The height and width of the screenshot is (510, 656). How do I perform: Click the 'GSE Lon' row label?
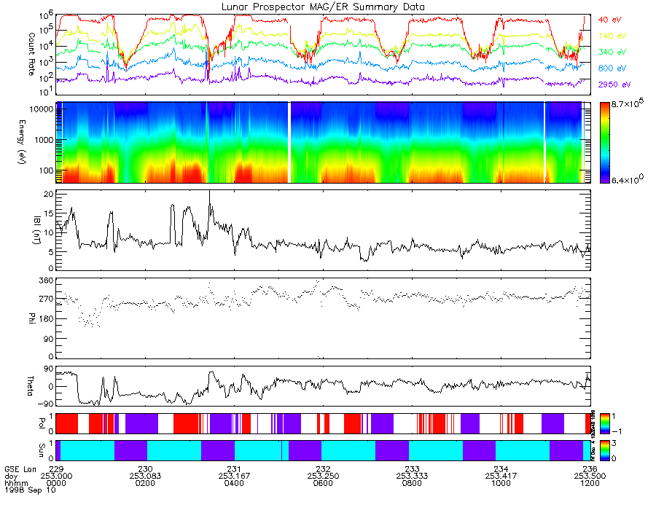point(20,469)
